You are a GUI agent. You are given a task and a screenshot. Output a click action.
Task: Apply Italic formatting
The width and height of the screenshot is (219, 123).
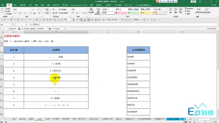click(x=17, y=13)
